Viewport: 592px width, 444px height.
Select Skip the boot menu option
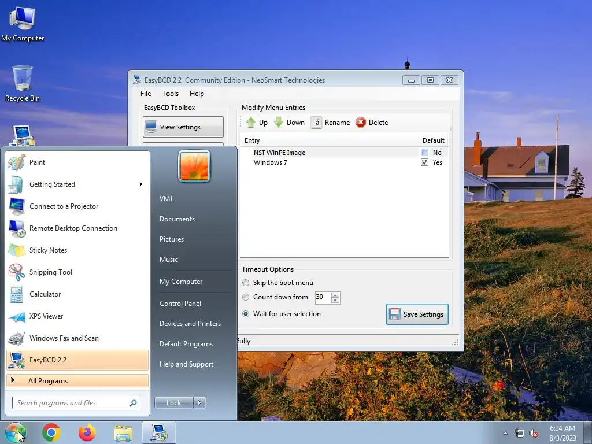coord(246,283)
